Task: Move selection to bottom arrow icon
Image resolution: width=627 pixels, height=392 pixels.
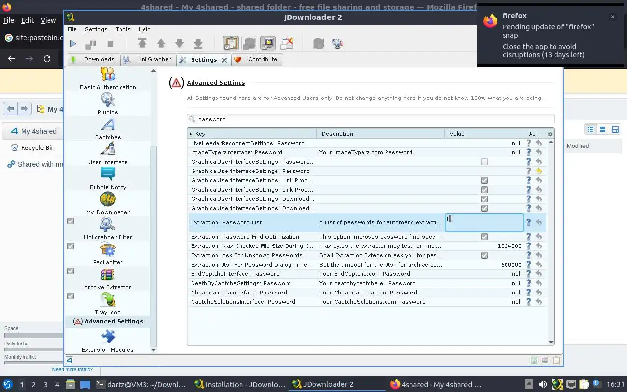Action: click(198, 44)
